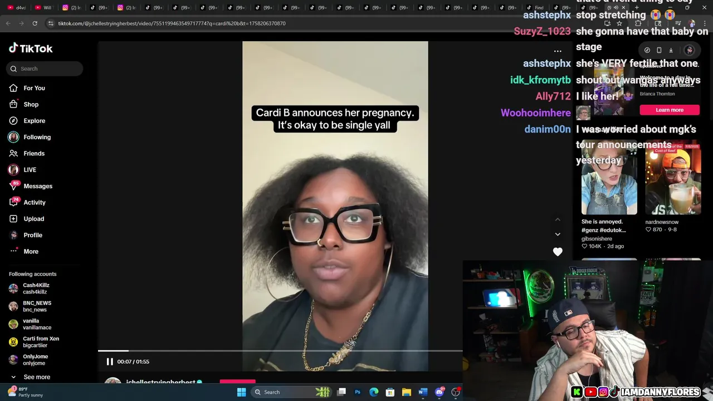Open Microsoft Store from the taskbar

pos(390,392)
